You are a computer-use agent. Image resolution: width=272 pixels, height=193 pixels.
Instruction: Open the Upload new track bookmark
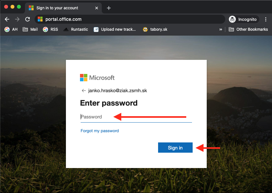pos(115,29)
